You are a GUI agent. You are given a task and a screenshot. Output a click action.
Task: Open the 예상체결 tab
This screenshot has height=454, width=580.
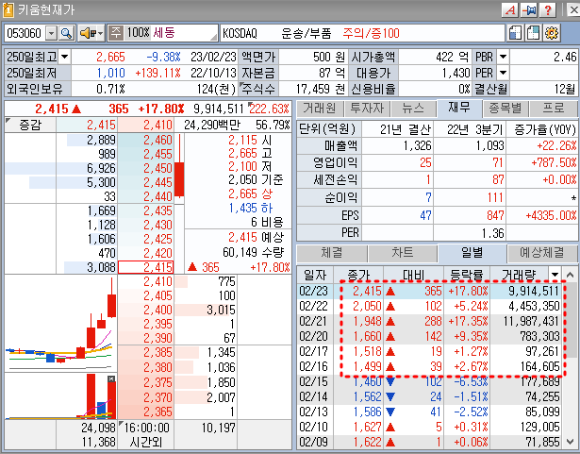click(542, 253)
